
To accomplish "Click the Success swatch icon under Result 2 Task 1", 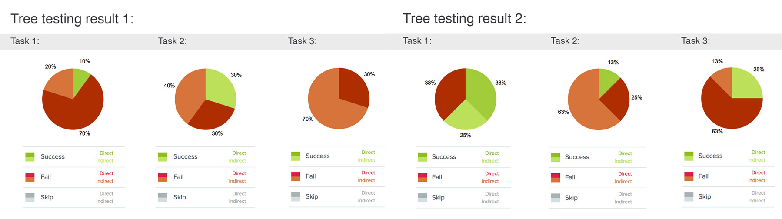I will point(422,157).
